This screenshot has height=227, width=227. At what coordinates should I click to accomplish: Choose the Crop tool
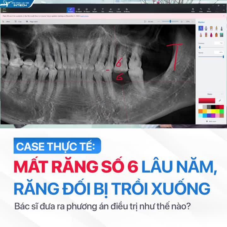18,21
